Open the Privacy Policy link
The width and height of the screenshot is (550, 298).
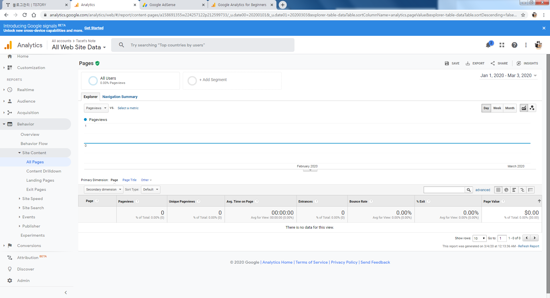(x=344, y=262)
